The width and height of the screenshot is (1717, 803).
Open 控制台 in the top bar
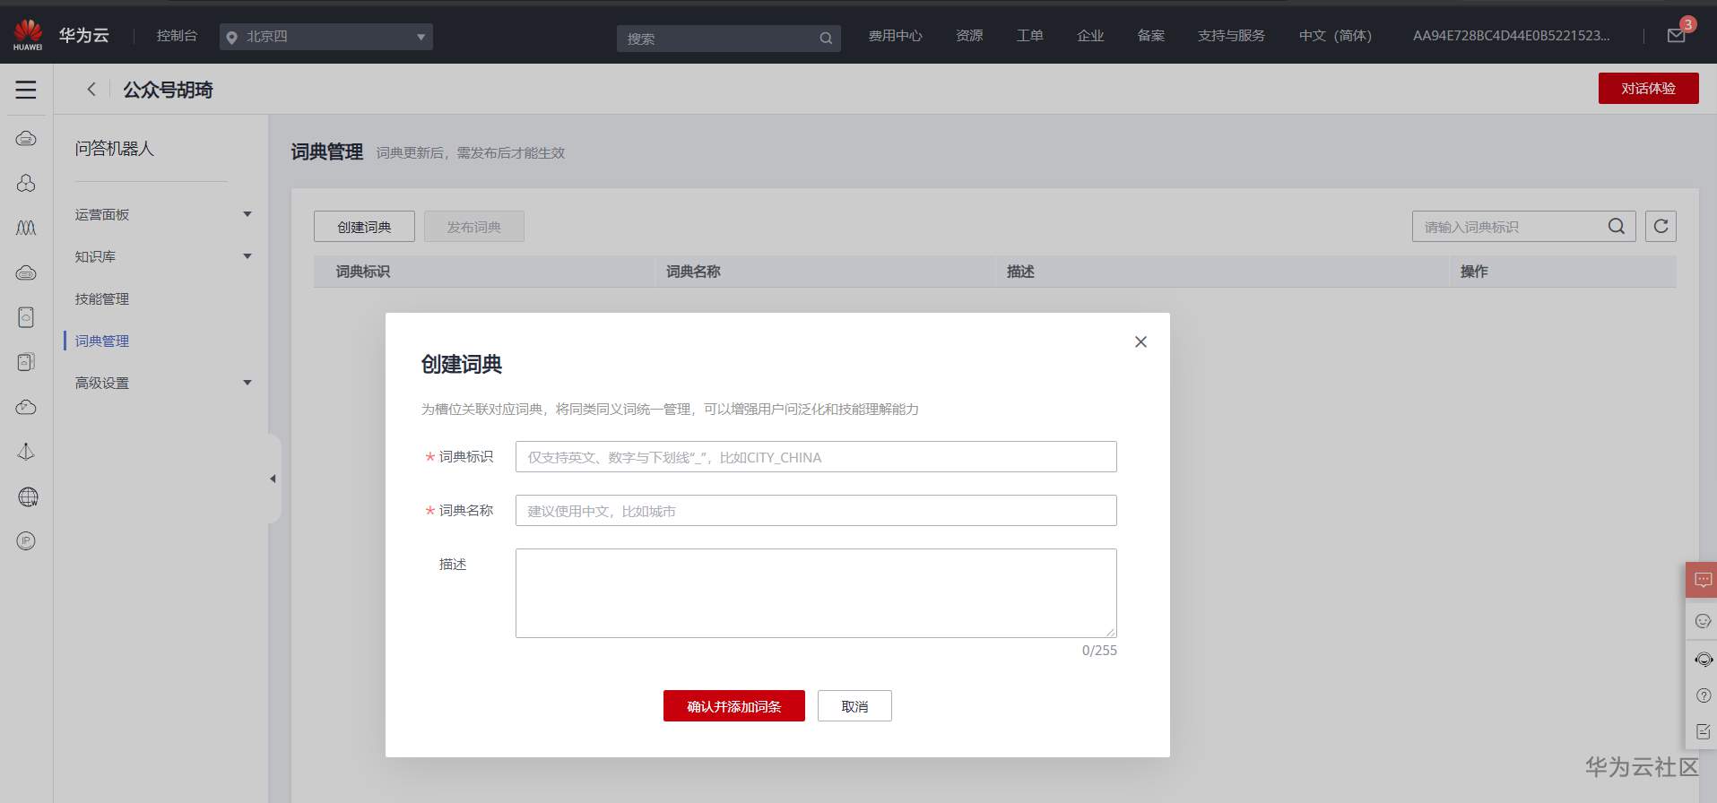[177, 36]
